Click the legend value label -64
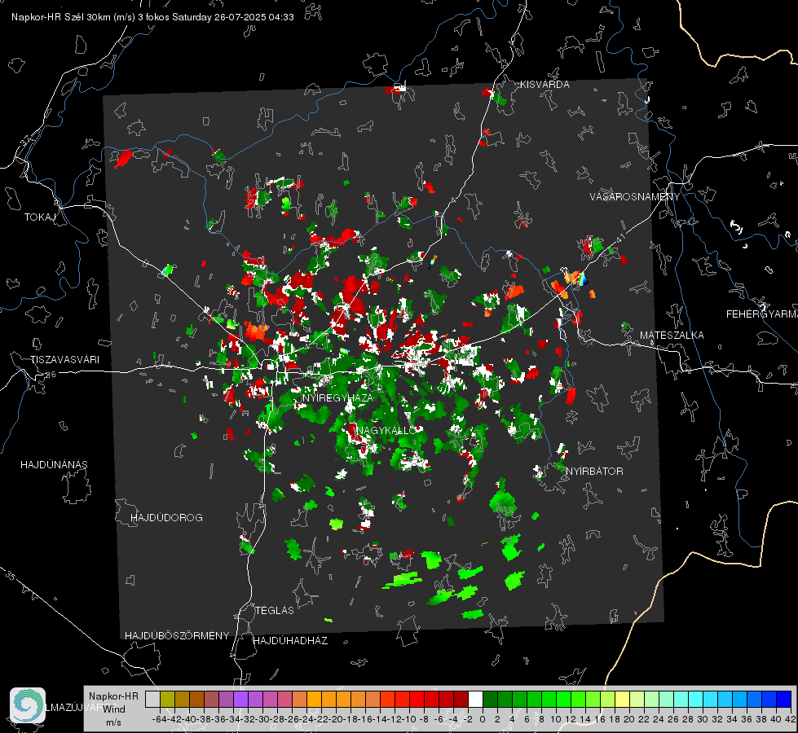798x733 pixels. pos(159,719)
